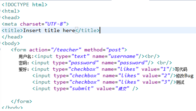The width and height of the screenshot is (196, 111).
Task: Click the "username" name value
Action: tap(123, 56)
